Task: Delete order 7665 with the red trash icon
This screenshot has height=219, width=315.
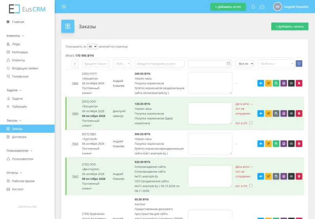Action: [299, 113]
